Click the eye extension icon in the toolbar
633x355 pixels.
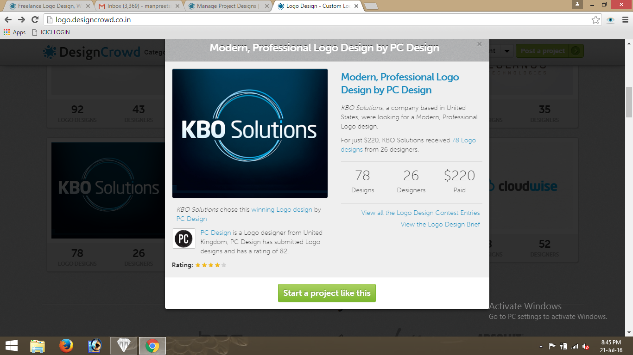[x=610, y=19]
